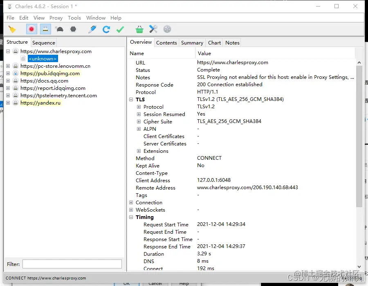Click the Charles application icon in title bar
Screen dimensions: 368x286
tap(10, 6)
